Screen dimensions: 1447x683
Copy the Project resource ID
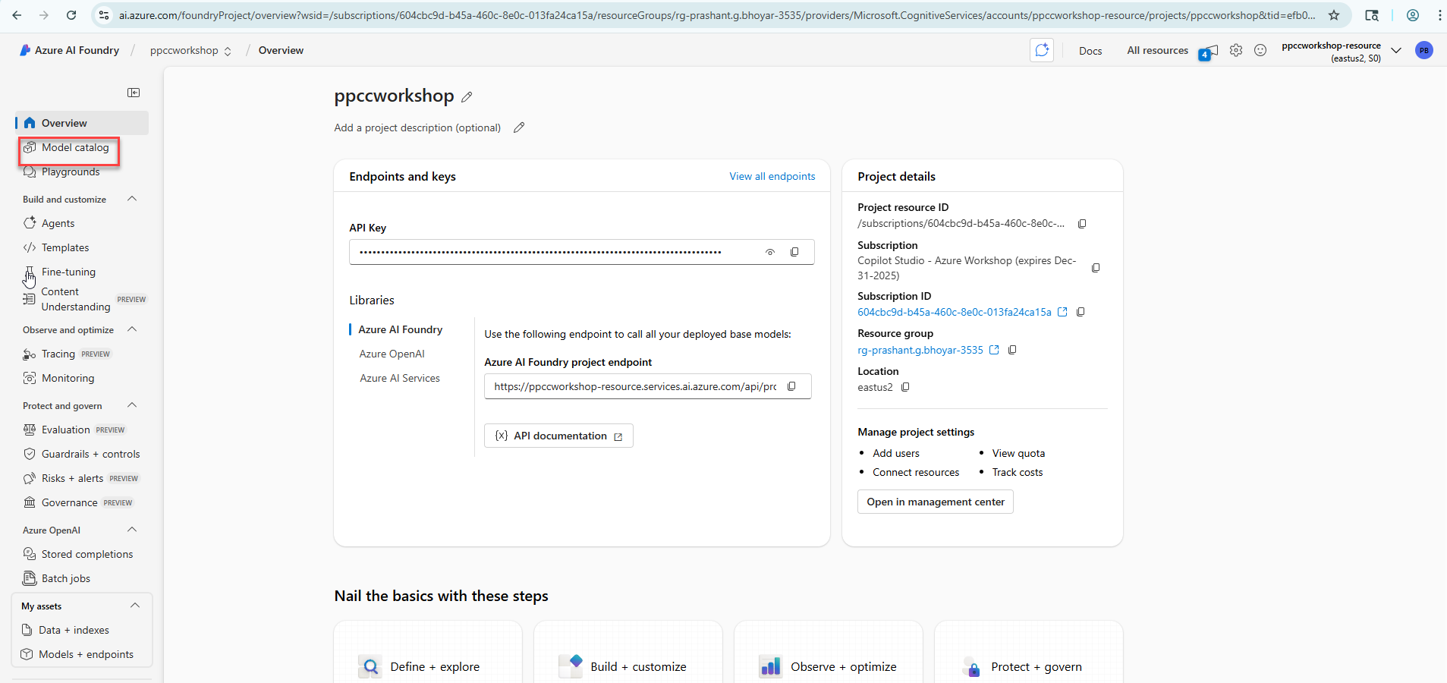1082,224
